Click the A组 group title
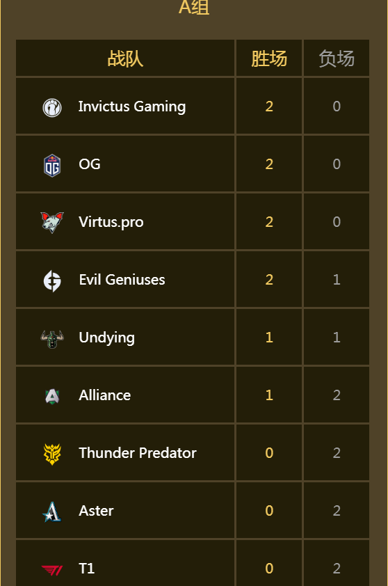388x586 pixels. click(x=194, y=7)
